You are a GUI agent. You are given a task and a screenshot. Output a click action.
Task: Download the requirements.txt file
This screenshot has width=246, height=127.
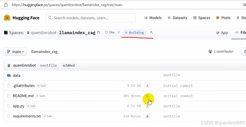coord(147,116)
